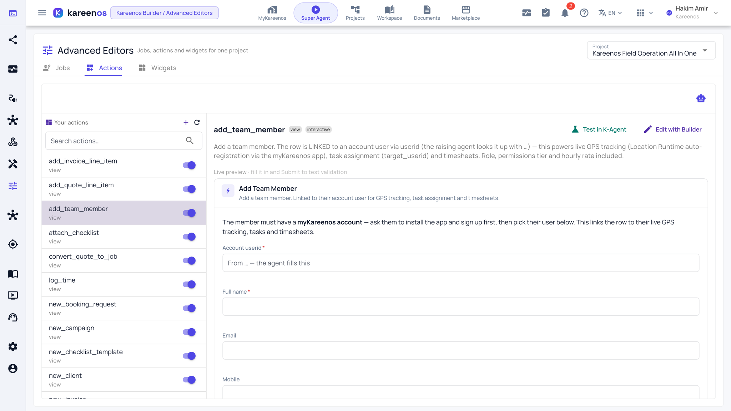
Task: Click the account profile icon in sidebar
Action: tap(13, 369)
